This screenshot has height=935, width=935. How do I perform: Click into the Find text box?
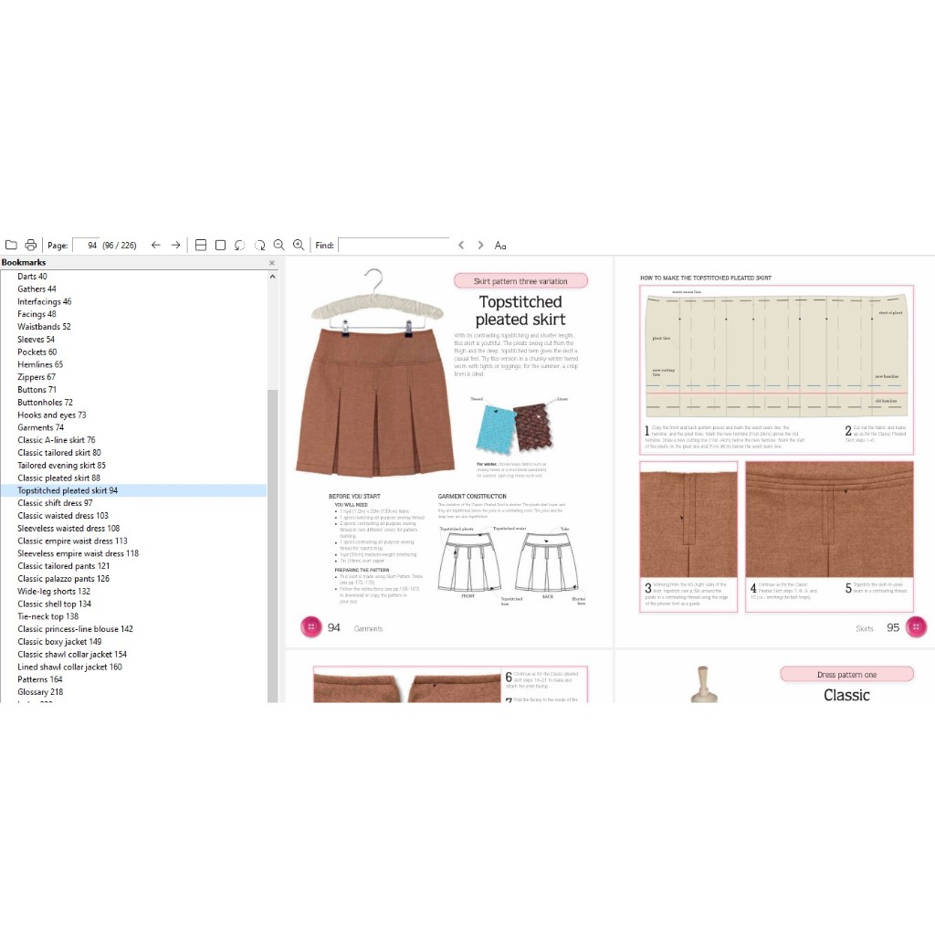[394, 245]
